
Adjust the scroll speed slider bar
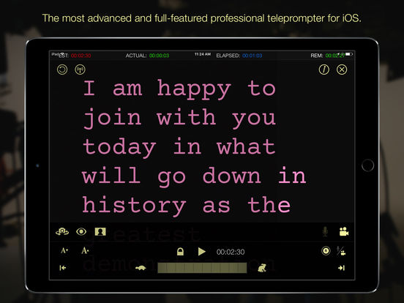point(202,268)
